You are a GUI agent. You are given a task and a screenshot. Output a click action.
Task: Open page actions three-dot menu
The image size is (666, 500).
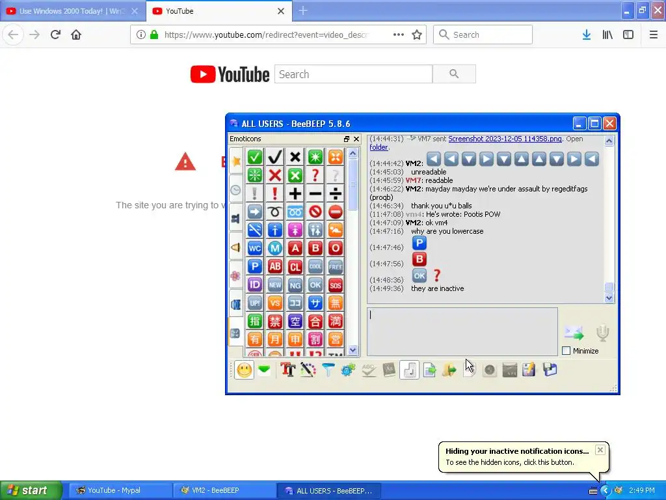(x=399, y=35)
